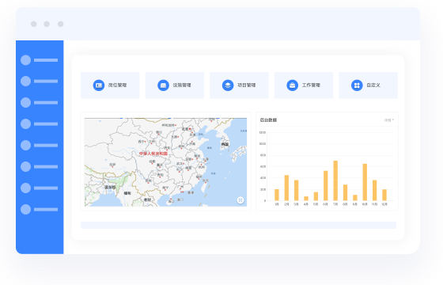This screenshot has height=285, width=443.
Task: Select the eighth sidebar menu circle icon
Action: [x=25, y=210]
